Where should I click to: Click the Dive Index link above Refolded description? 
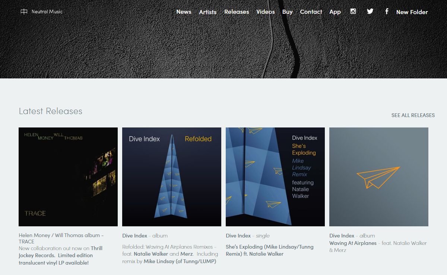pos(135,236)
